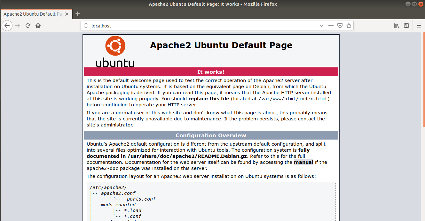This screenshot has width=425, height=221.
Task: Open the Firefox hamburger menu
Action: 419,26
